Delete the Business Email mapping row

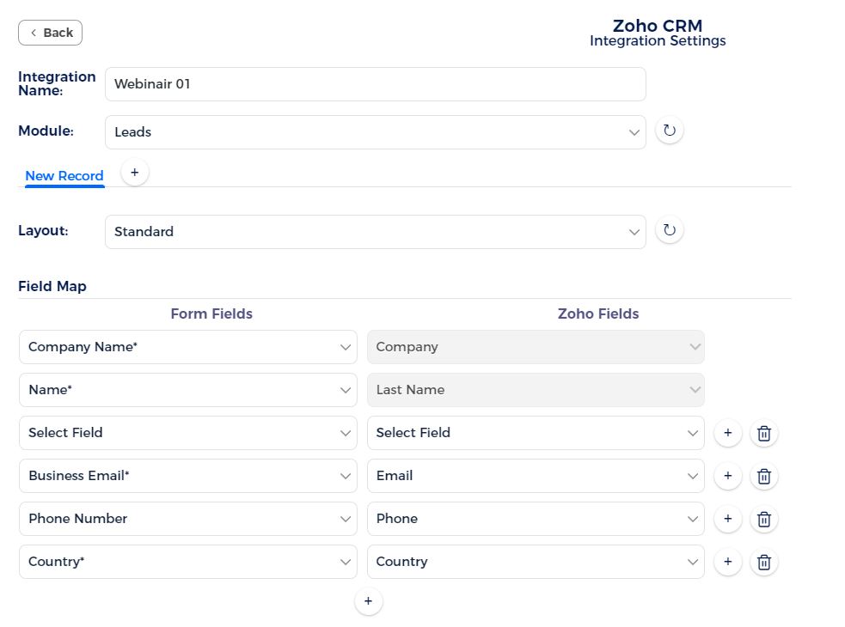(x=763, y=476)
